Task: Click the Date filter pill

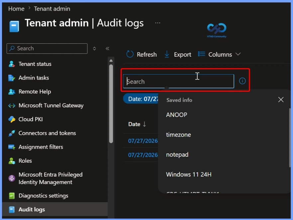Action: tap(141, 99)
